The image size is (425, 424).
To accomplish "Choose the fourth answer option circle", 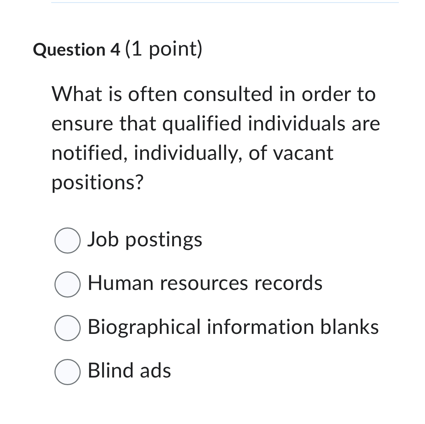I will pos(67,371).
